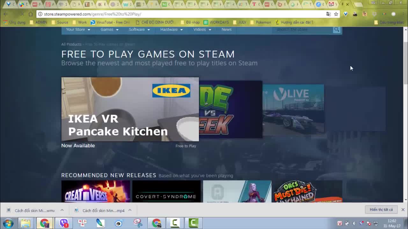Viewport: 408px width, 229px height.
Task: Open the WORKDAYS bookmark
Action: [x=216, y=22]
